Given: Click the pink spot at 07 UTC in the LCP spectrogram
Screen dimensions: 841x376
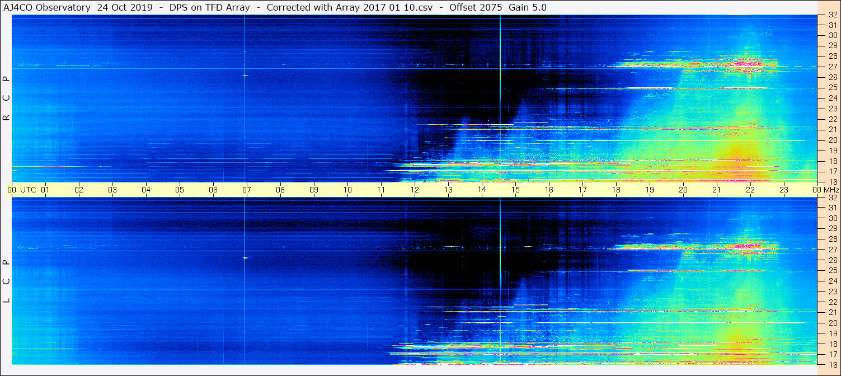Looking at the screenshot, I should click(245, 257).
